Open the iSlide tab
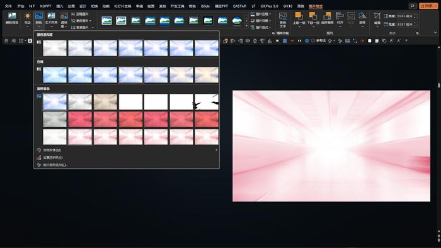This screenshot has width=441, height=248. 205,6
